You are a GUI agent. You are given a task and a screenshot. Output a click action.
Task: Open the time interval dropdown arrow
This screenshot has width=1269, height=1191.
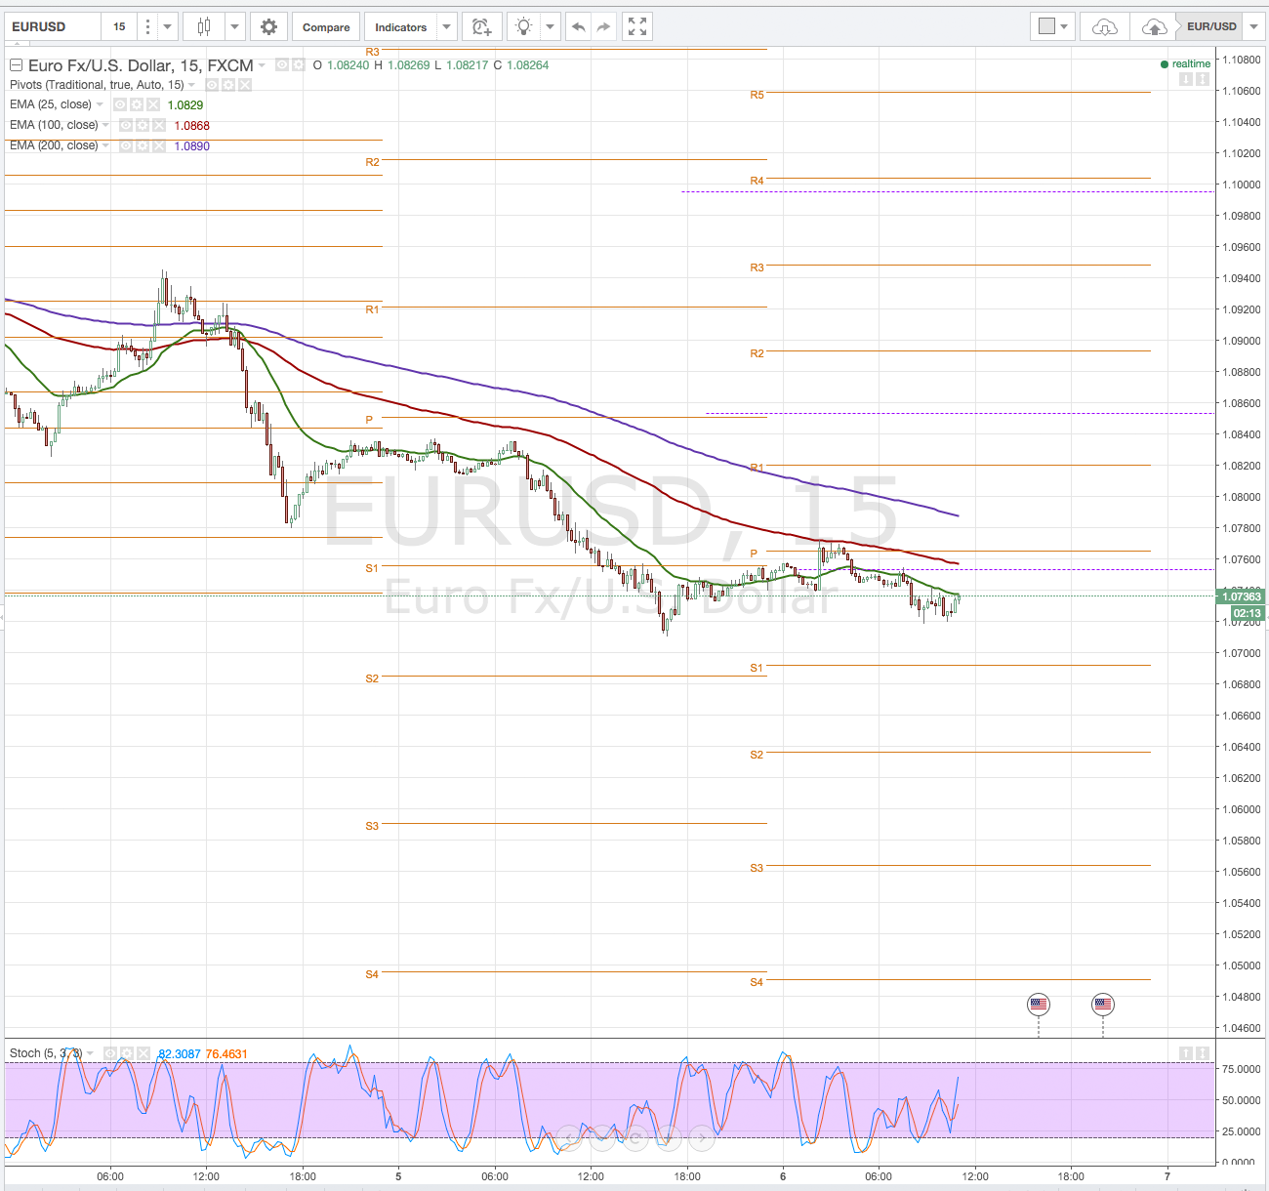coord(168,26)
